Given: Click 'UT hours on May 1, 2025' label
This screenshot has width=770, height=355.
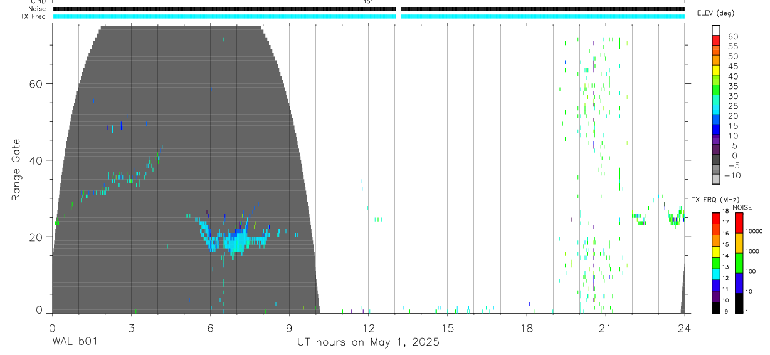Looking at the screenshot, I should pos(368,342).
